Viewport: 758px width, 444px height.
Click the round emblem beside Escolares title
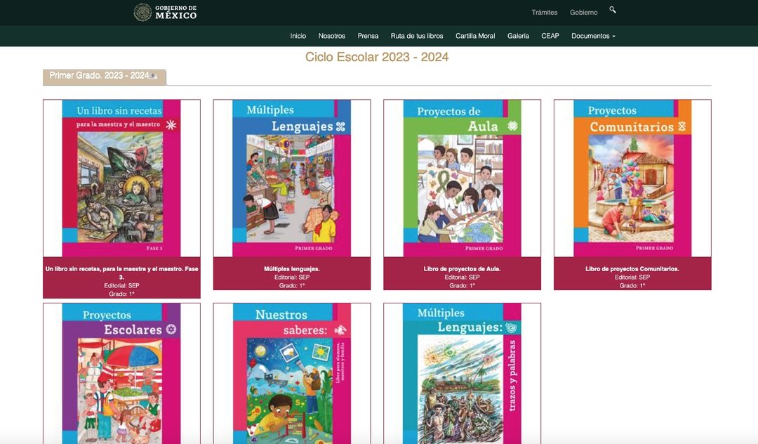tap(171, 329)
